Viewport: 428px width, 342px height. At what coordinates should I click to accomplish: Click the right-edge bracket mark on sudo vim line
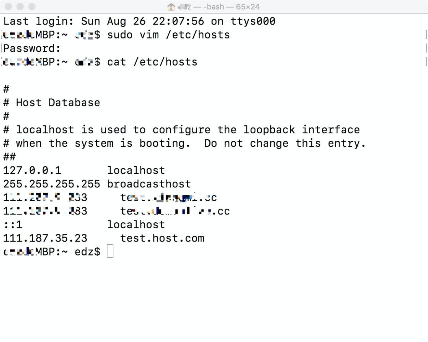426,35
